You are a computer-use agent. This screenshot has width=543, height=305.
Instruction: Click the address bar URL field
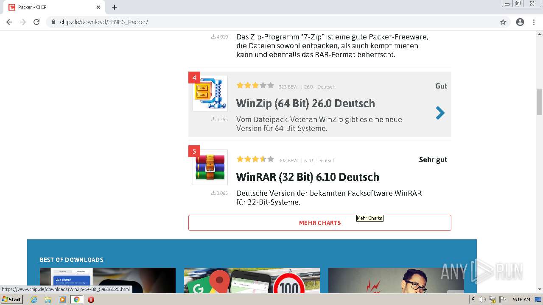tap(271, 22)
